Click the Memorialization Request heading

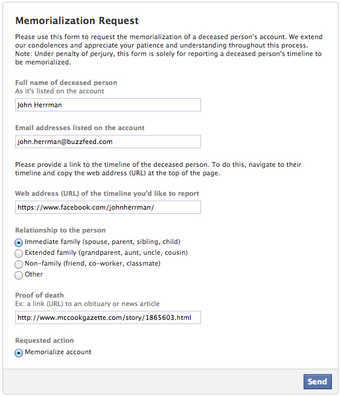[x=77, y=20]
